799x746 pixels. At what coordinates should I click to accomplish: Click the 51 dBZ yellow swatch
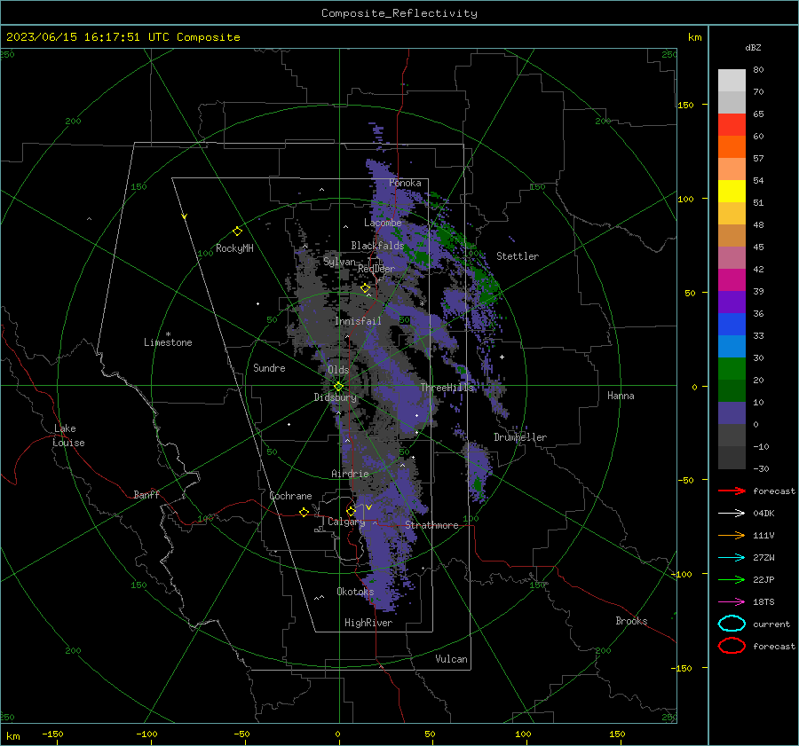732,191
